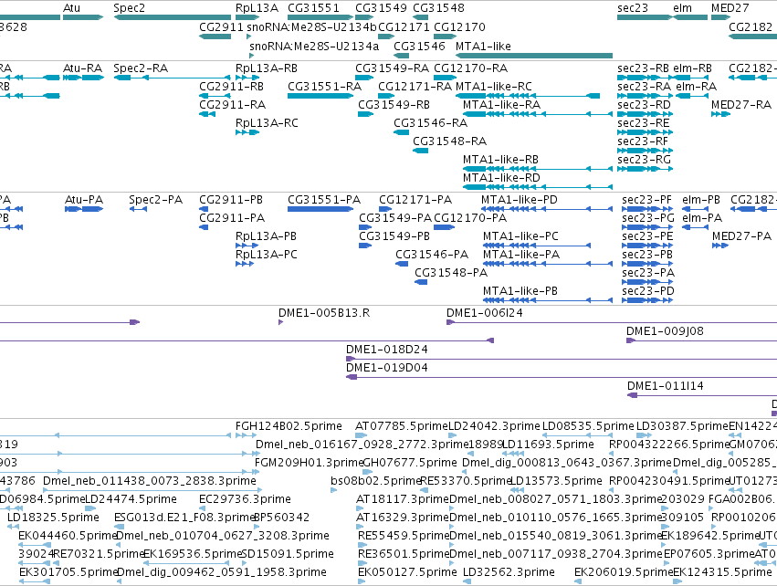Click the MED27 gene label
777x586 pixels.
coord(730,8)
